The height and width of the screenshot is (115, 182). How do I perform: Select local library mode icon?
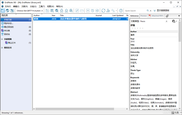3,11
